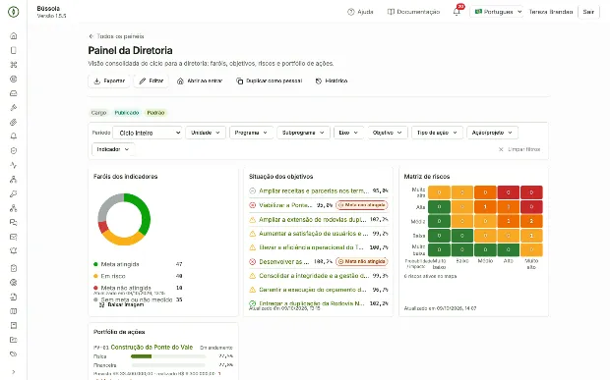This screenshot has width=610, height=380.
Task: Click Limpar filtros
Action: pos(519,149)
